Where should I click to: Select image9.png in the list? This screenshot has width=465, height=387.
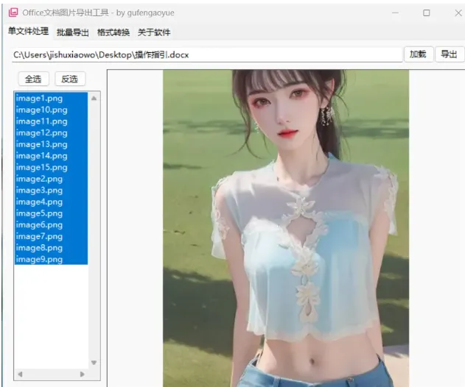pyautogui.click(x=51, y=260)
